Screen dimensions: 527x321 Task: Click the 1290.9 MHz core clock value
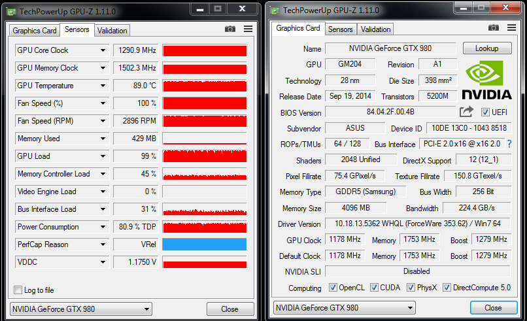tap(135, 50)
